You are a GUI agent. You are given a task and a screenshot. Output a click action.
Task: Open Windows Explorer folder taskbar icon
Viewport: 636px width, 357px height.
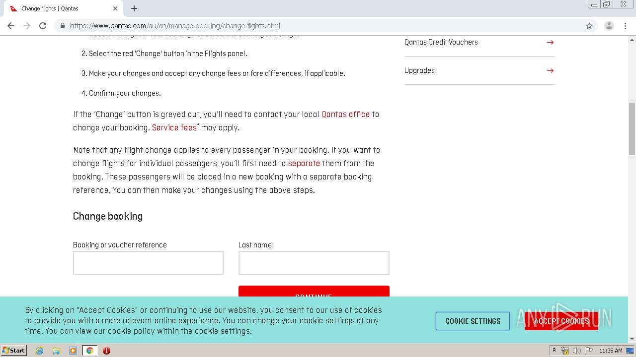click(x=56, y=351)
